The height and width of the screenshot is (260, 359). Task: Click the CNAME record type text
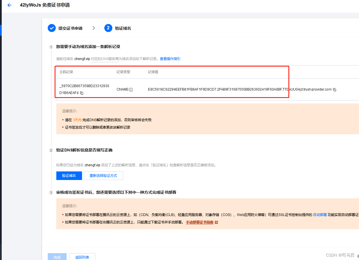pos(123,90)
